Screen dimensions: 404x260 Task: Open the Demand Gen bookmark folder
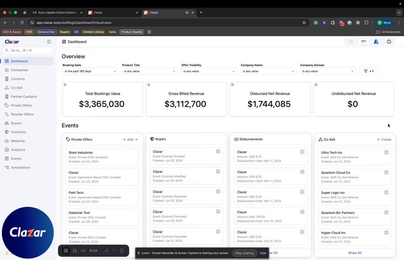click(x=46, y=32)
